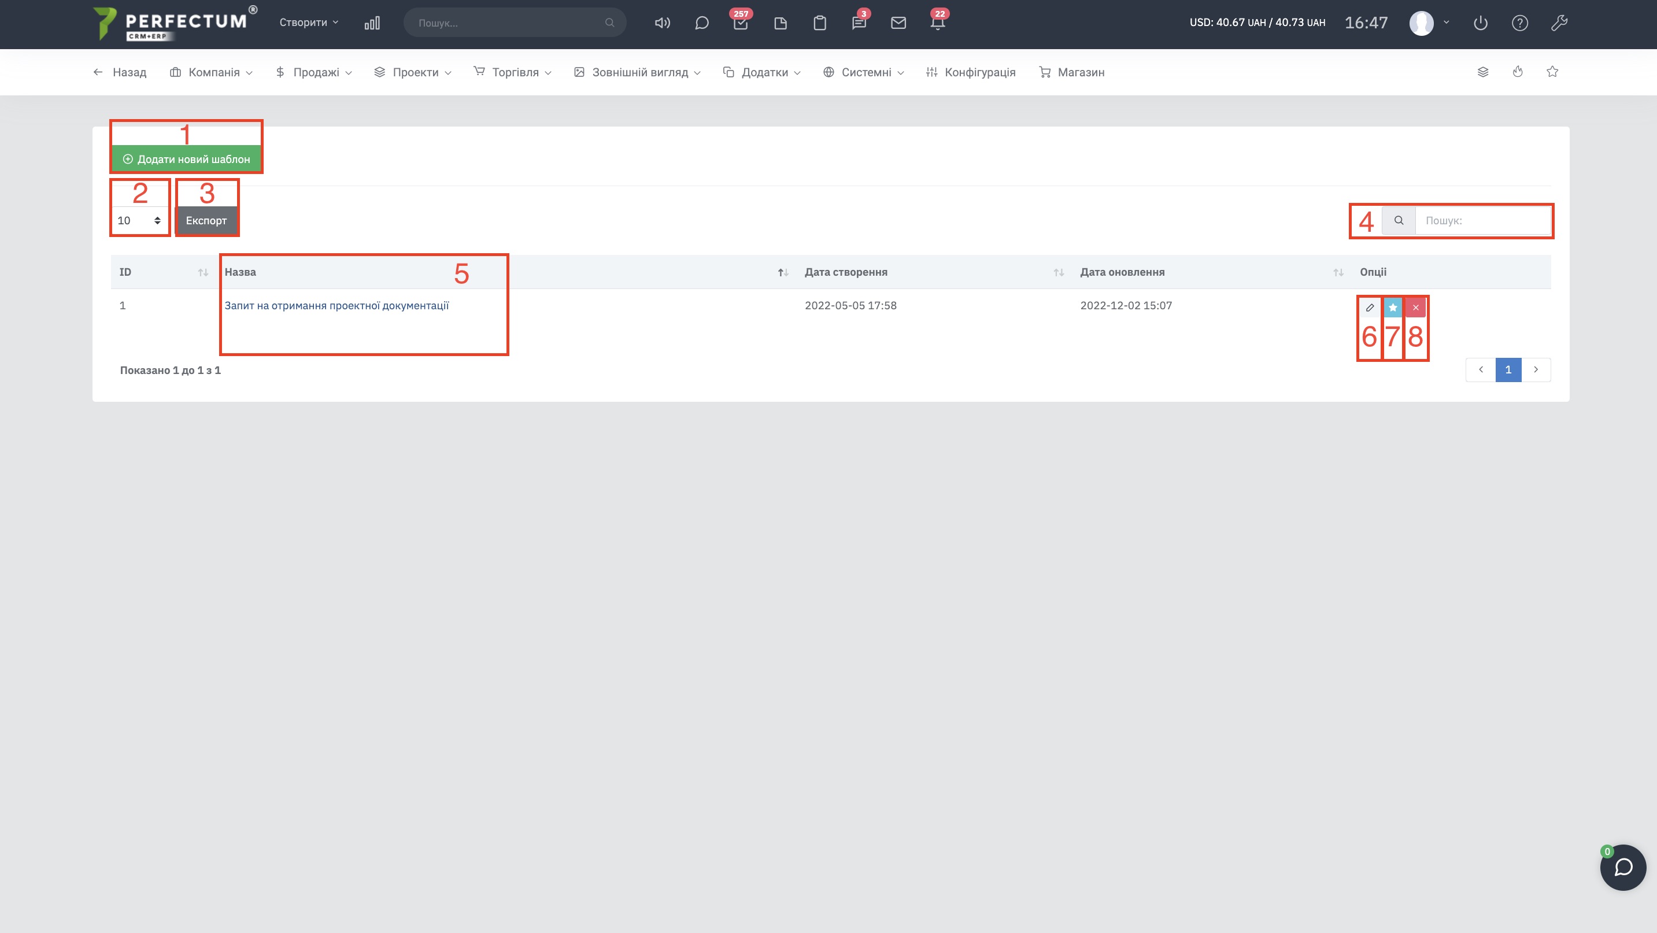Open the rows-per-page selector showing 10

point(139,221)
